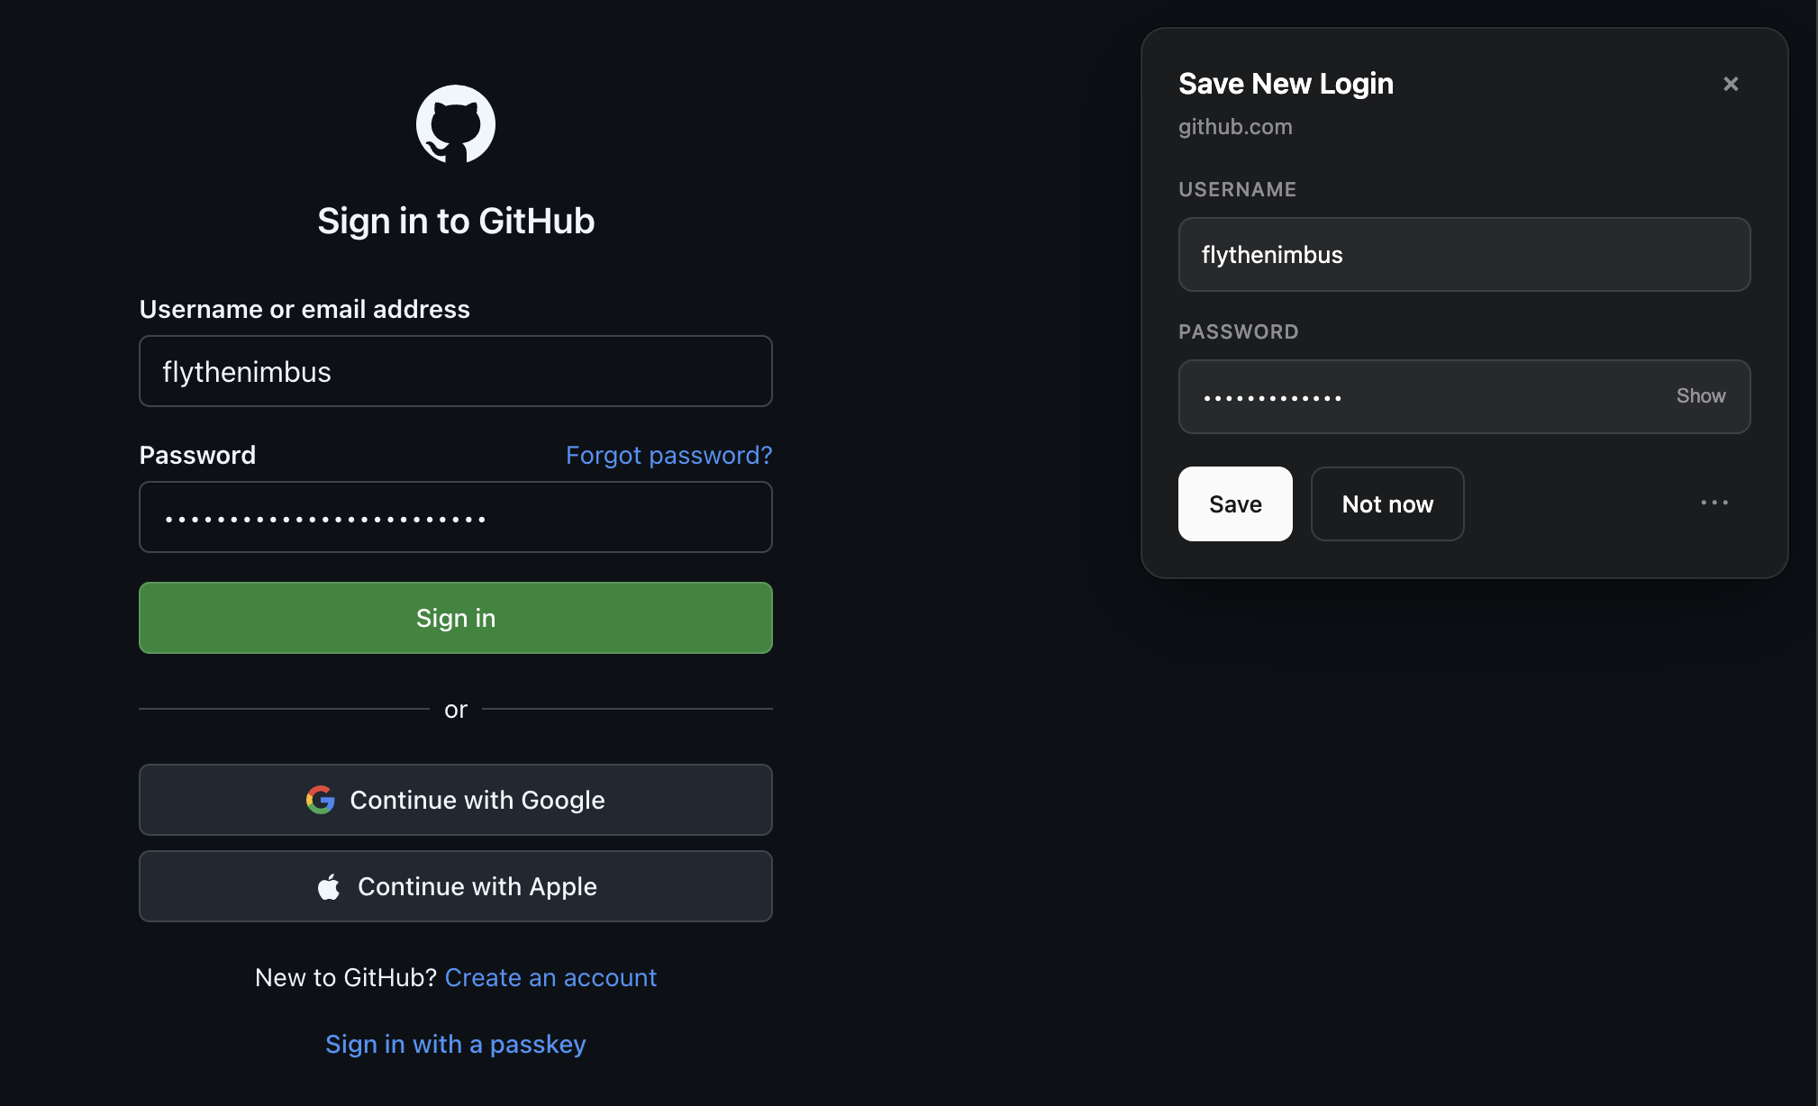Click the green Sign in button

[456, 618]
